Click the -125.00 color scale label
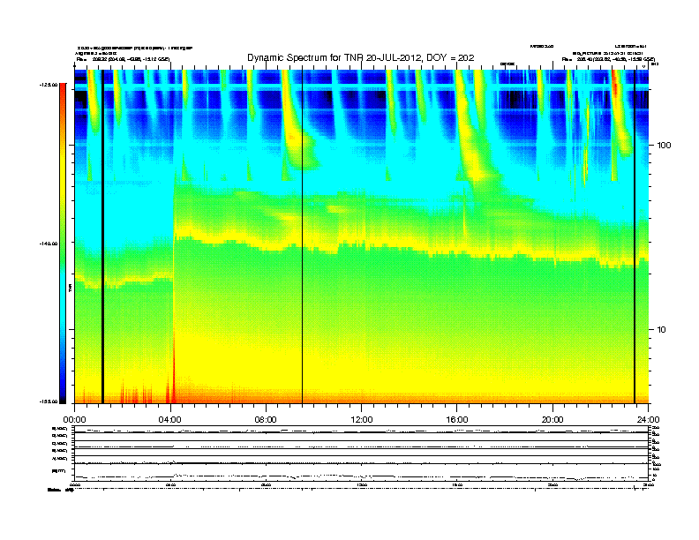The image size is (699, 540). tap(49, 85)
